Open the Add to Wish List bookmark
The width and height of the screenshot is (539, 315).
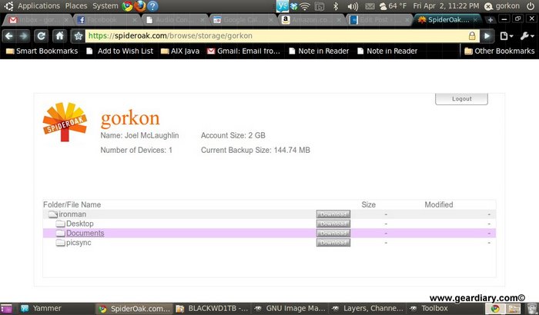point(119,51)
